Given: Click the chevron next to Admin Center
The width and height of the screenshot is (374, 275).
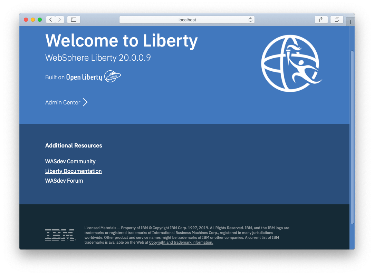Looking at the screenshot, I should coord(85,102).
